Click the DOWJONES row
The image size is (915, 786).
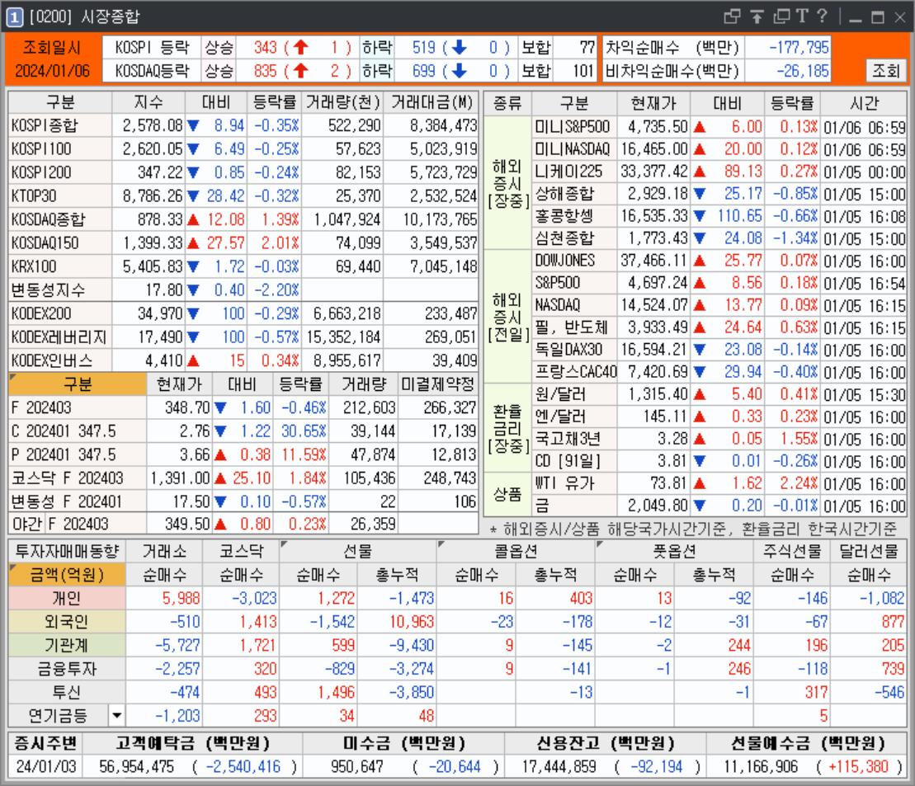[x=719, y=261]
